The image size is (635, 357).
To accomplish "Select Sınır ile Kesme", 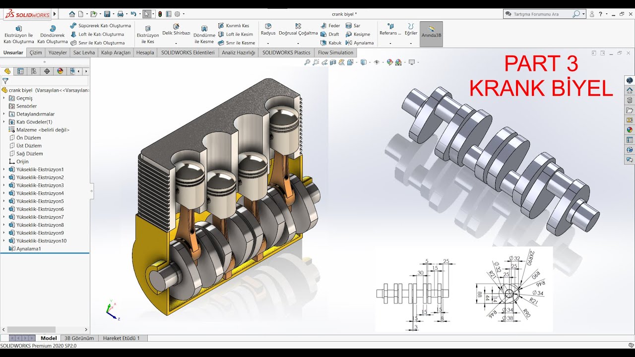I will point(237,43).
